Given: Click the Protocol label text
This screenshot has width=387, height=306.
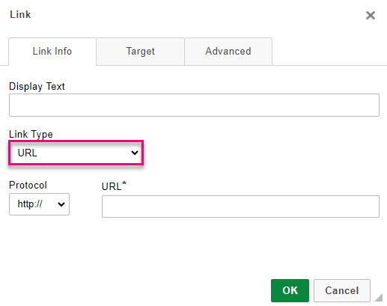Looking at the screenshot, I should (28, 186).
